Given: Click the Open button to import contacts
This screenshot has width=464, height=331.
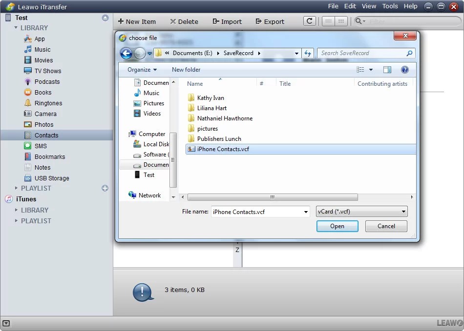Looking at the screenshot, I should [337, 226].
